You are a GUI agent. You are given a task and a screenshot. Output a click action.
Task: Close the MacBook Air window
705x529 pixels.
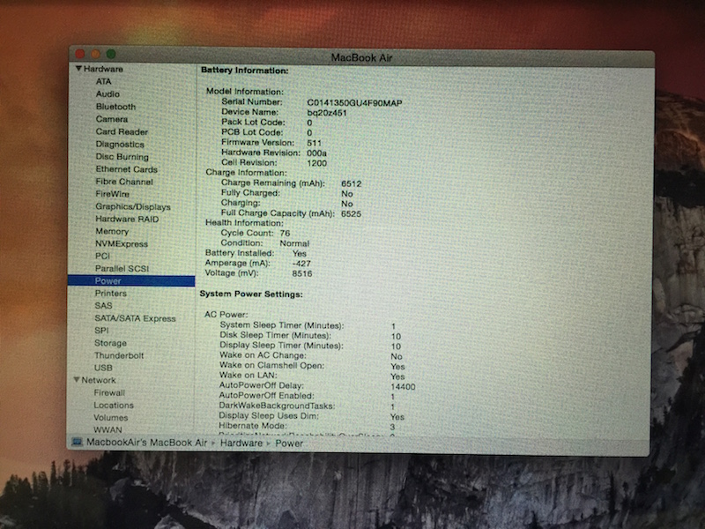[x=80, y=54]
